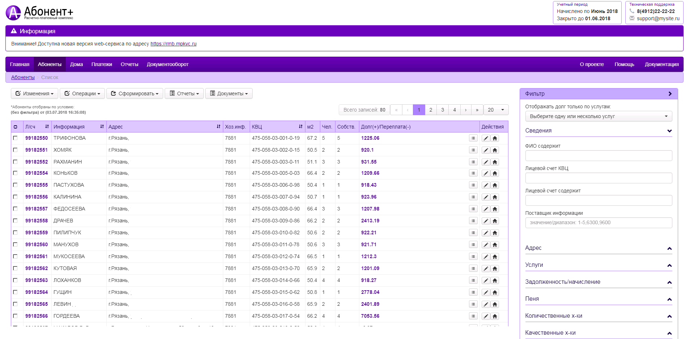
Task: Open the Изменения dropdown
Action: pyautogui.click(x=34, y=94)
